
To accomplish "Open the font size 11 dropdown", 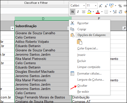I will (92, 6).
